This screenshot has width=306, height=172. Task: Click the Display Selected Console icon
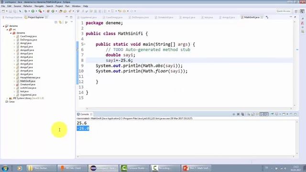(276, 114)
